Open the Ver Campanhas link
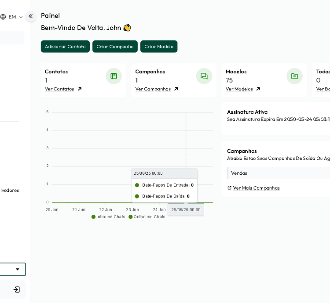Image resolution: width=330 pixels, height=303 pixels. click(x=153, y=89)
